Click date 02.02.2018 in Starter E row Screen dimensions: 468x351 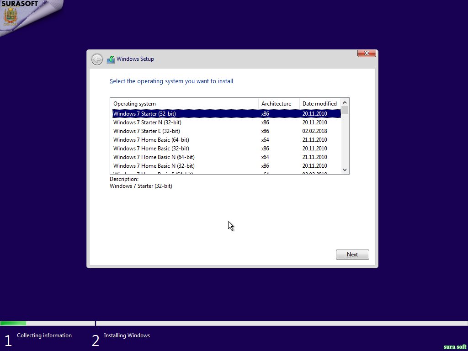(x=314, y=131)
